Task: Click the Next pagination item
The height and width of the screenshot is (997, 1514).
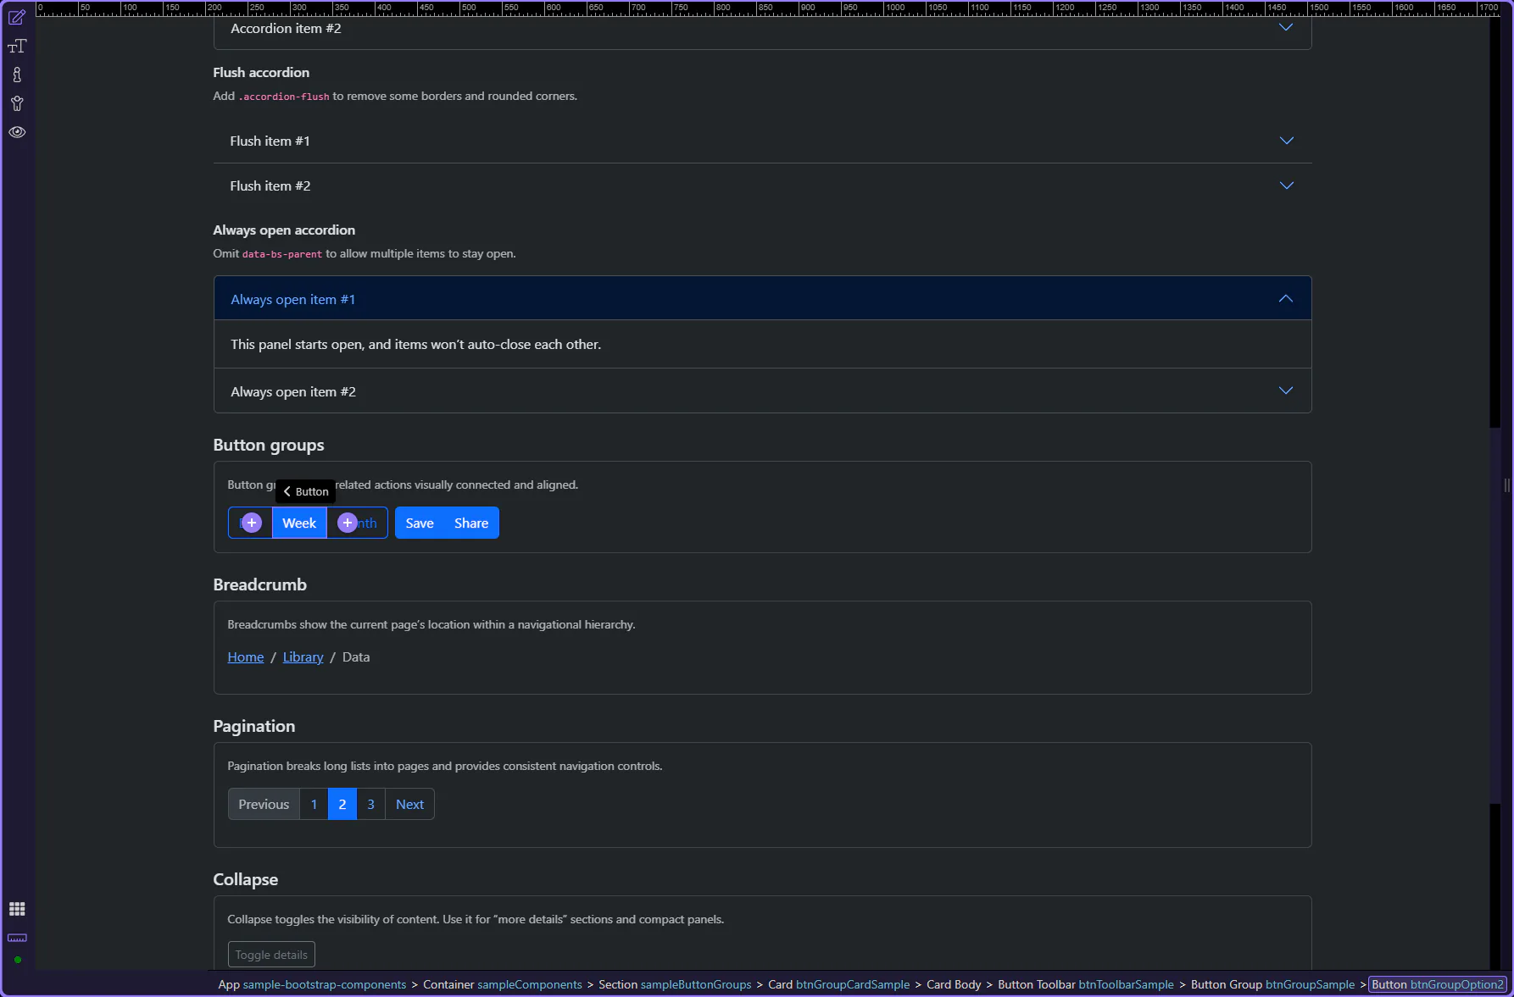Action: 409,805
